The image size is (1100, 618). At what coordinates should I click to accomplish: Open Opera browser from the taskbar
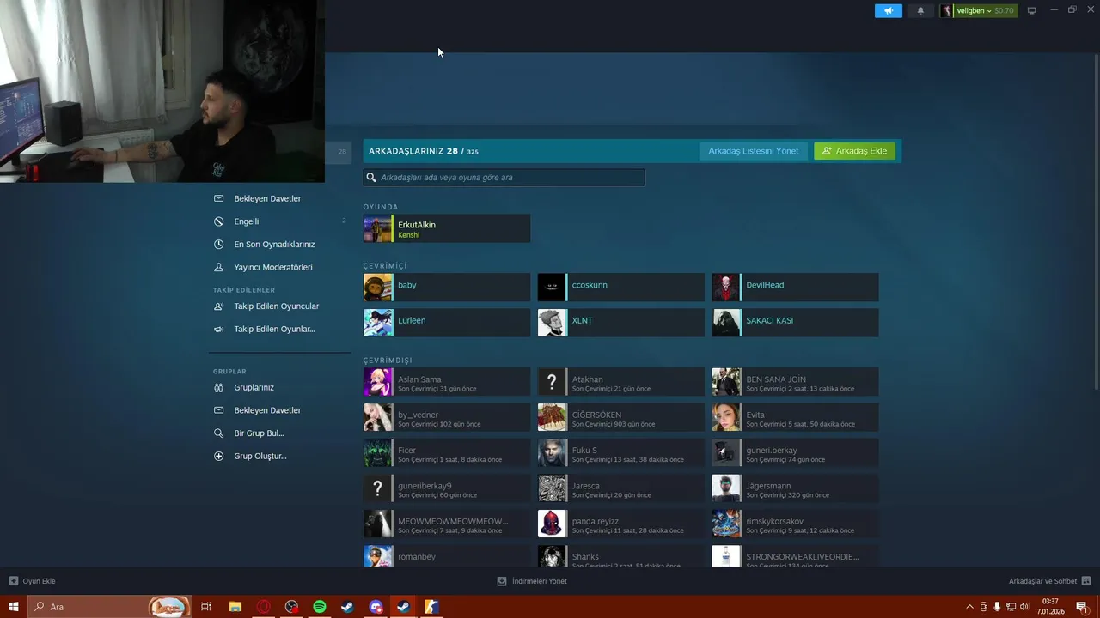coord(263,607)
